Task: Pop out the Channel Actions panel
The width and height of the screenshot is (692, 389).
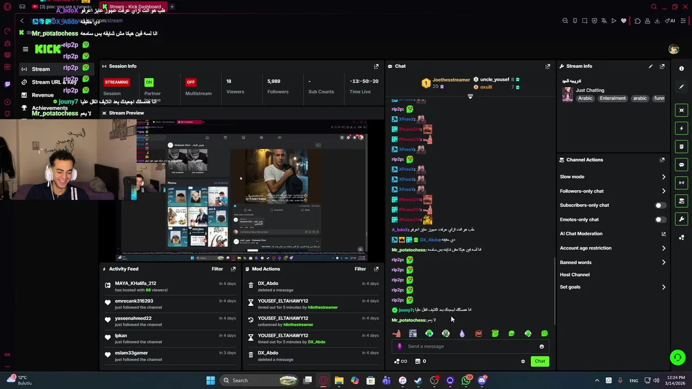Action: click(662, 160)
